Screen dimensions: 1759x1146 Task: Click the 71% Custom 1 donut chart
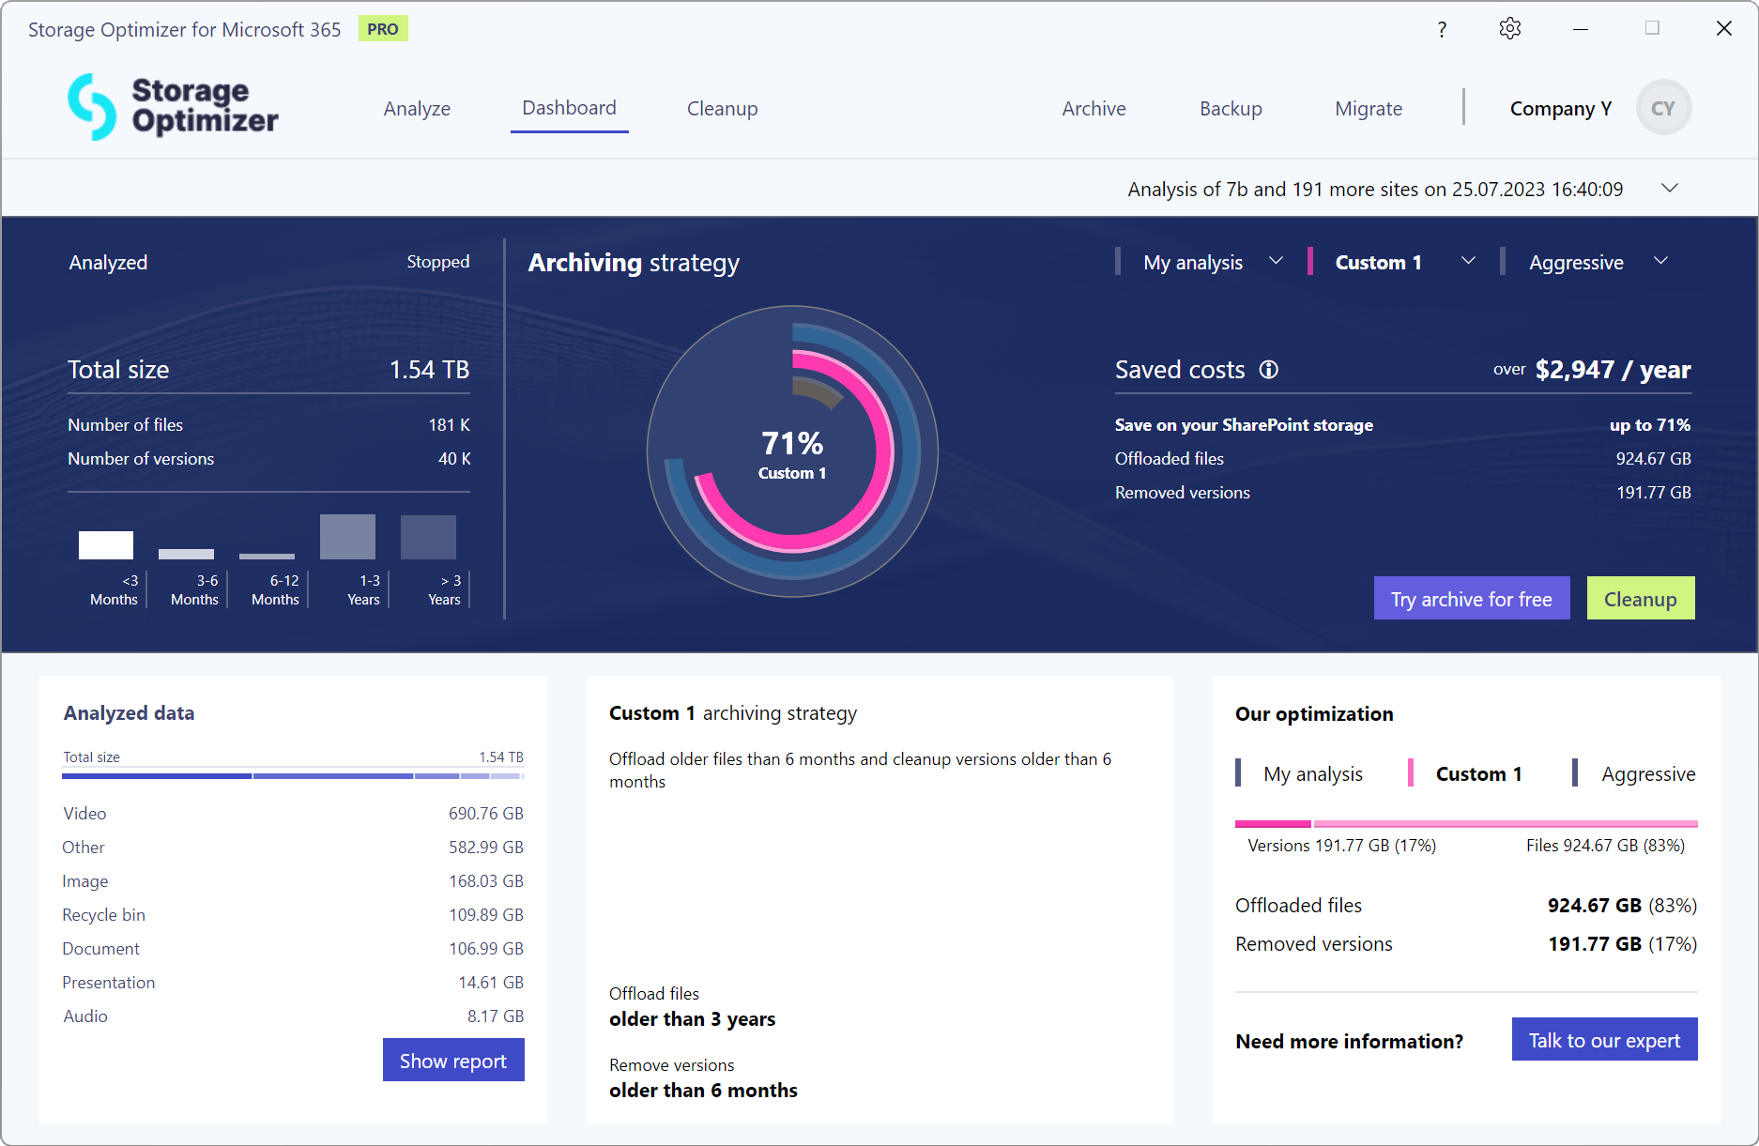(793, 453)
